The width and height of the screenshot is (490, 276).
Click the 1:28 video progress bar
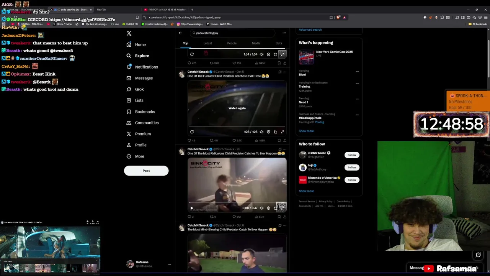pyautogui.click(x=237, y=126)
